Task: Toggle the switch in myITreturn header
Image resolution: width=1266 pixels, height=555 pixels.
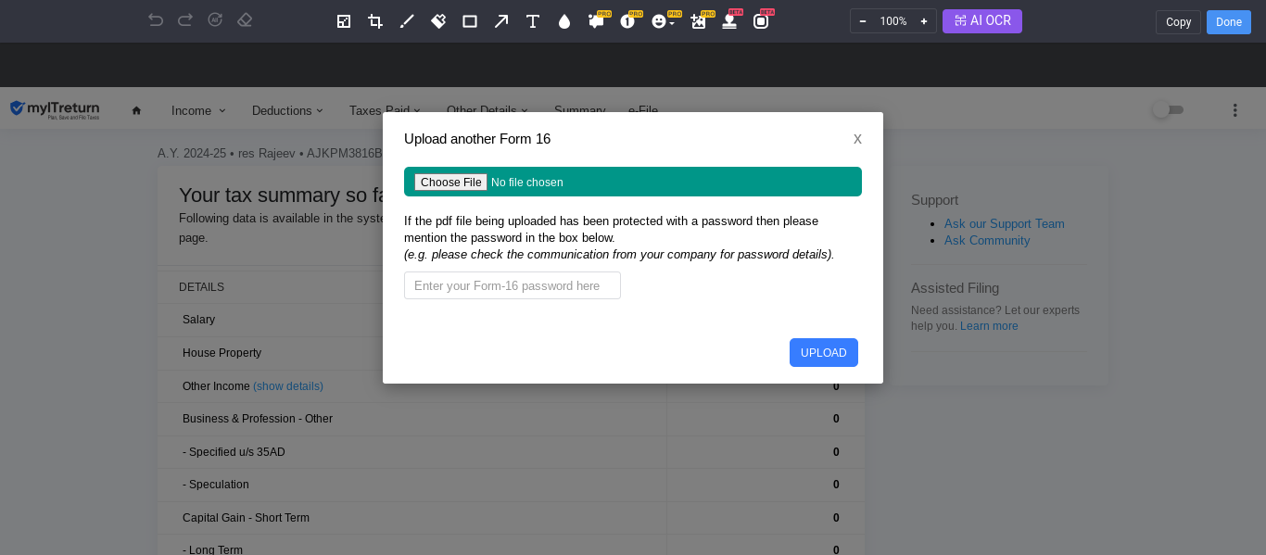Action: (x=1167, y=110)
